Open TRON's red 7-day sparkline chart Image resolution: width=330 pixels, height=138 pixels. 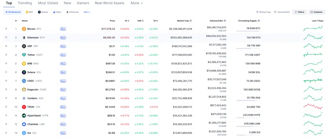coord(313,106)
